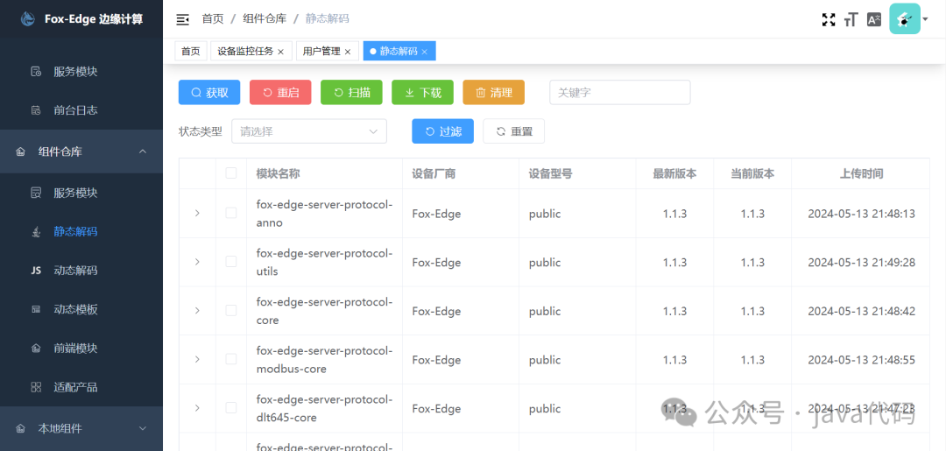The height and width of the screenshot is (451, 946).
Task: Open 服务模块 under 组件仓库
Action: click(75, 193)
